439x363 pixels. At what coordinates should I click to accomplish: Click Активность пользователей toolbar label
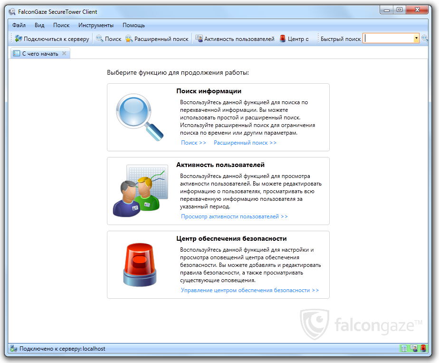coord(239,39)
